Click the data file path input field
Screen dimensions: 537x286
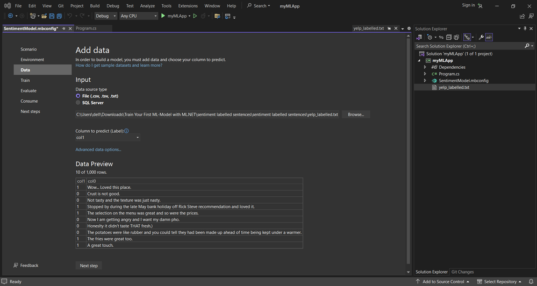coord(207,115)
